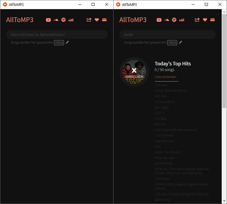Click the 'Liste verstecken' link
The width and height of the screenshot is (227, 204).
165,77
